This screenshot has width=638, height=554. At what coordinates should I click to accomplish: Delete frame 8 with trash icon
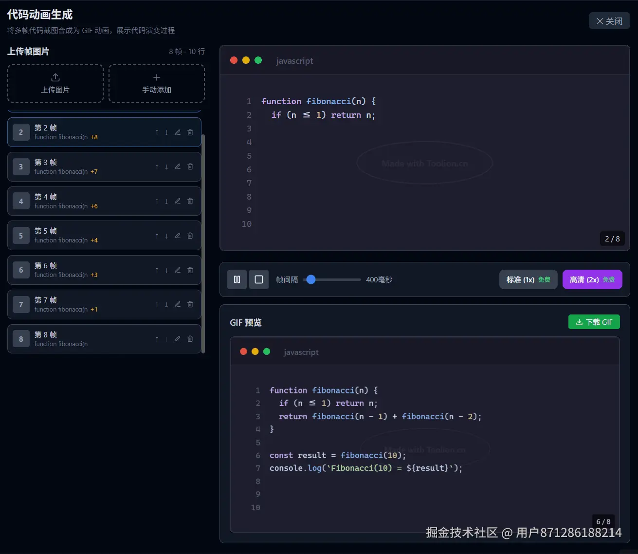[x=190, y=339]
